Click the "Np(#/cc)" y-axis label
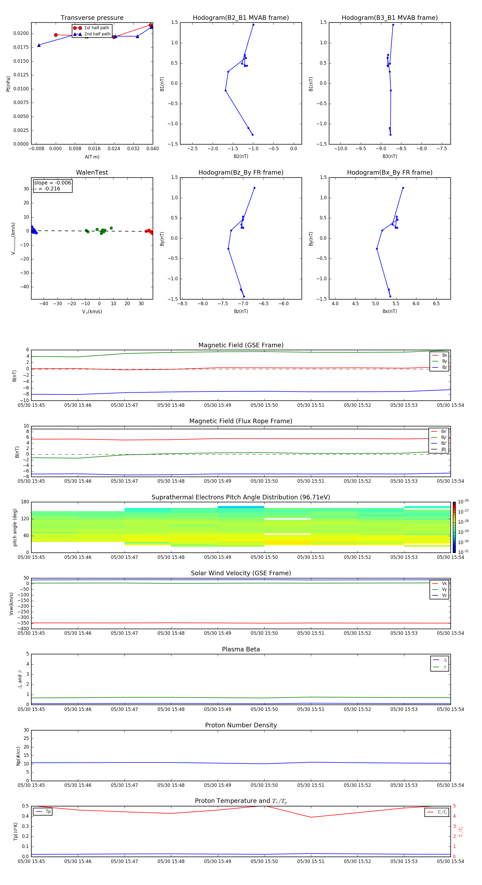The height and width of the screenshot is (885, 482). (x=18, y=756)
